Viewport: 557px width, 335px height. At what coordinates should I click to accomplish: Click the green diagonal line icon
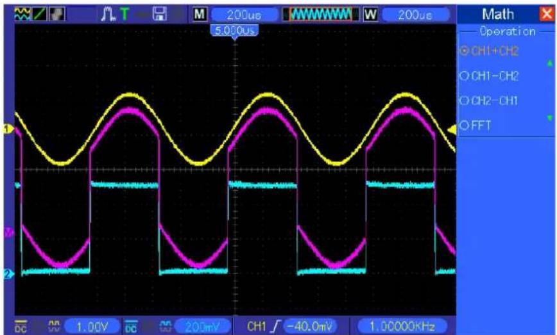coord(40,14)
